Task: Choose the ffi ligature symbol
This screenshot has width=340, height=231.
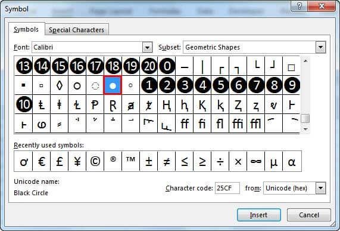Action: 238,124
